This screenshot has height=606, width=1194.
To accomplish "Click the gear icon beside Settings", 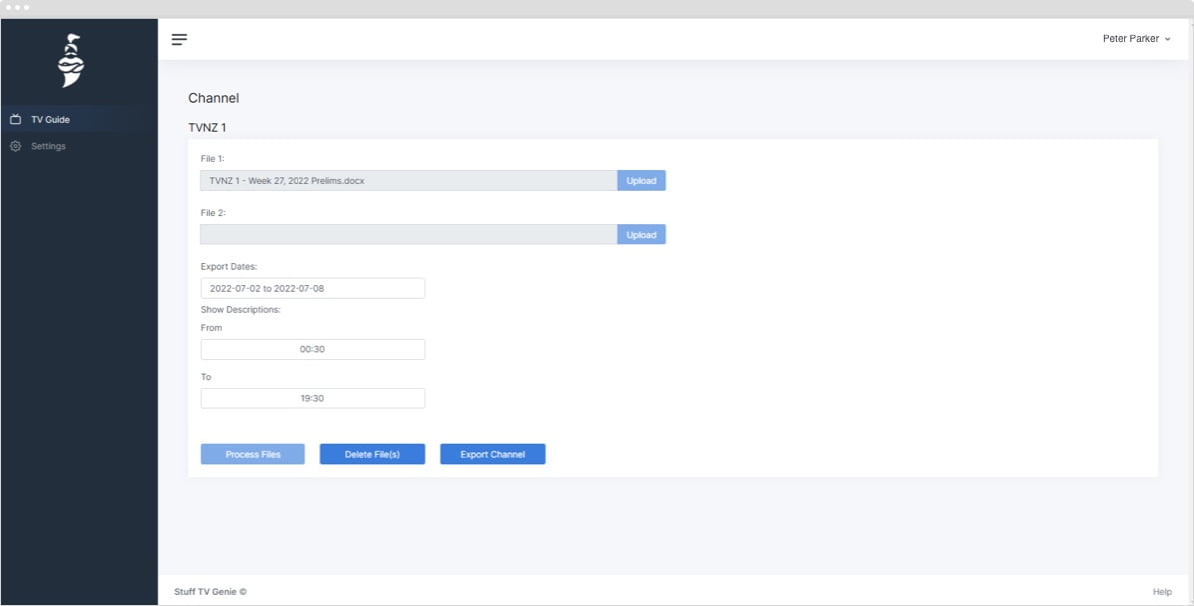I will pos(15,146).
